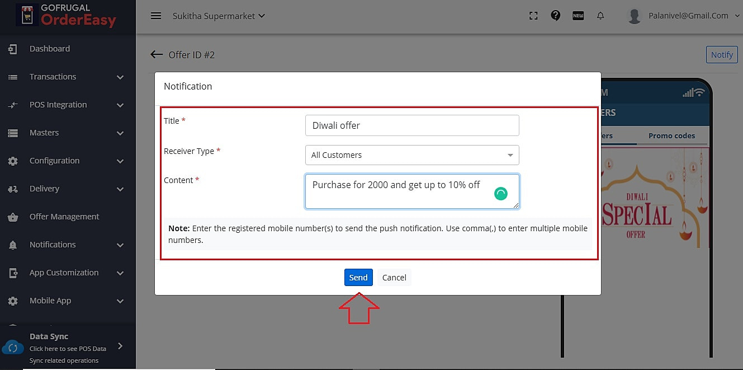Click the Notify button
The image size is (743, 370).
click(722, 55)
